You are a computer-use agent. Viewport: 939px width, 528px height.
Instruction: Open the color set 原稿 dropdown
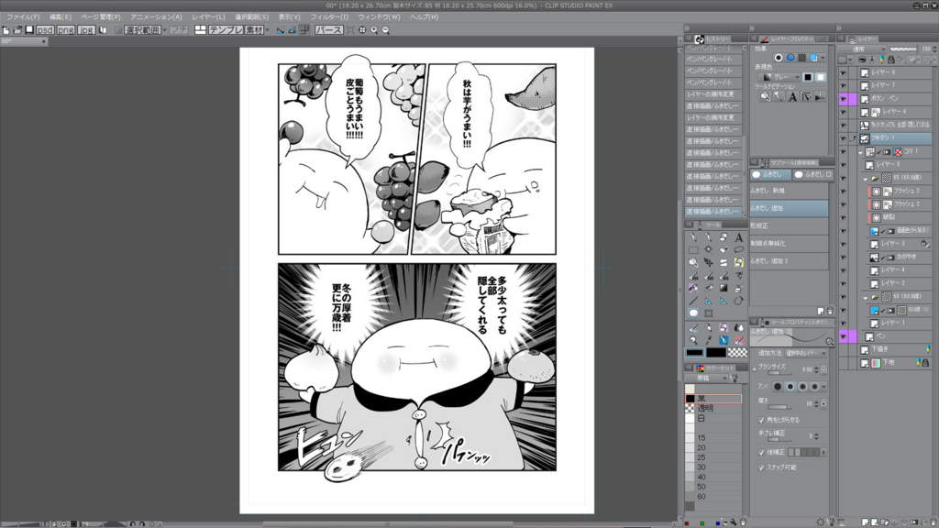(x=707, y=379)
